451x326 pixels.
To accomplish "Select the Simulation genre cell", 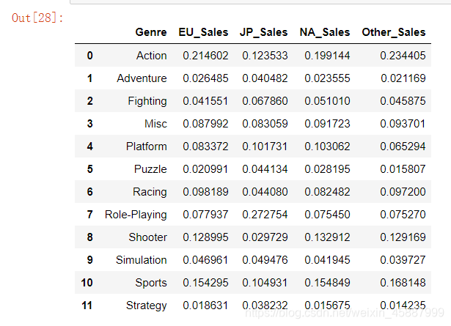I will tap(141, 260).
